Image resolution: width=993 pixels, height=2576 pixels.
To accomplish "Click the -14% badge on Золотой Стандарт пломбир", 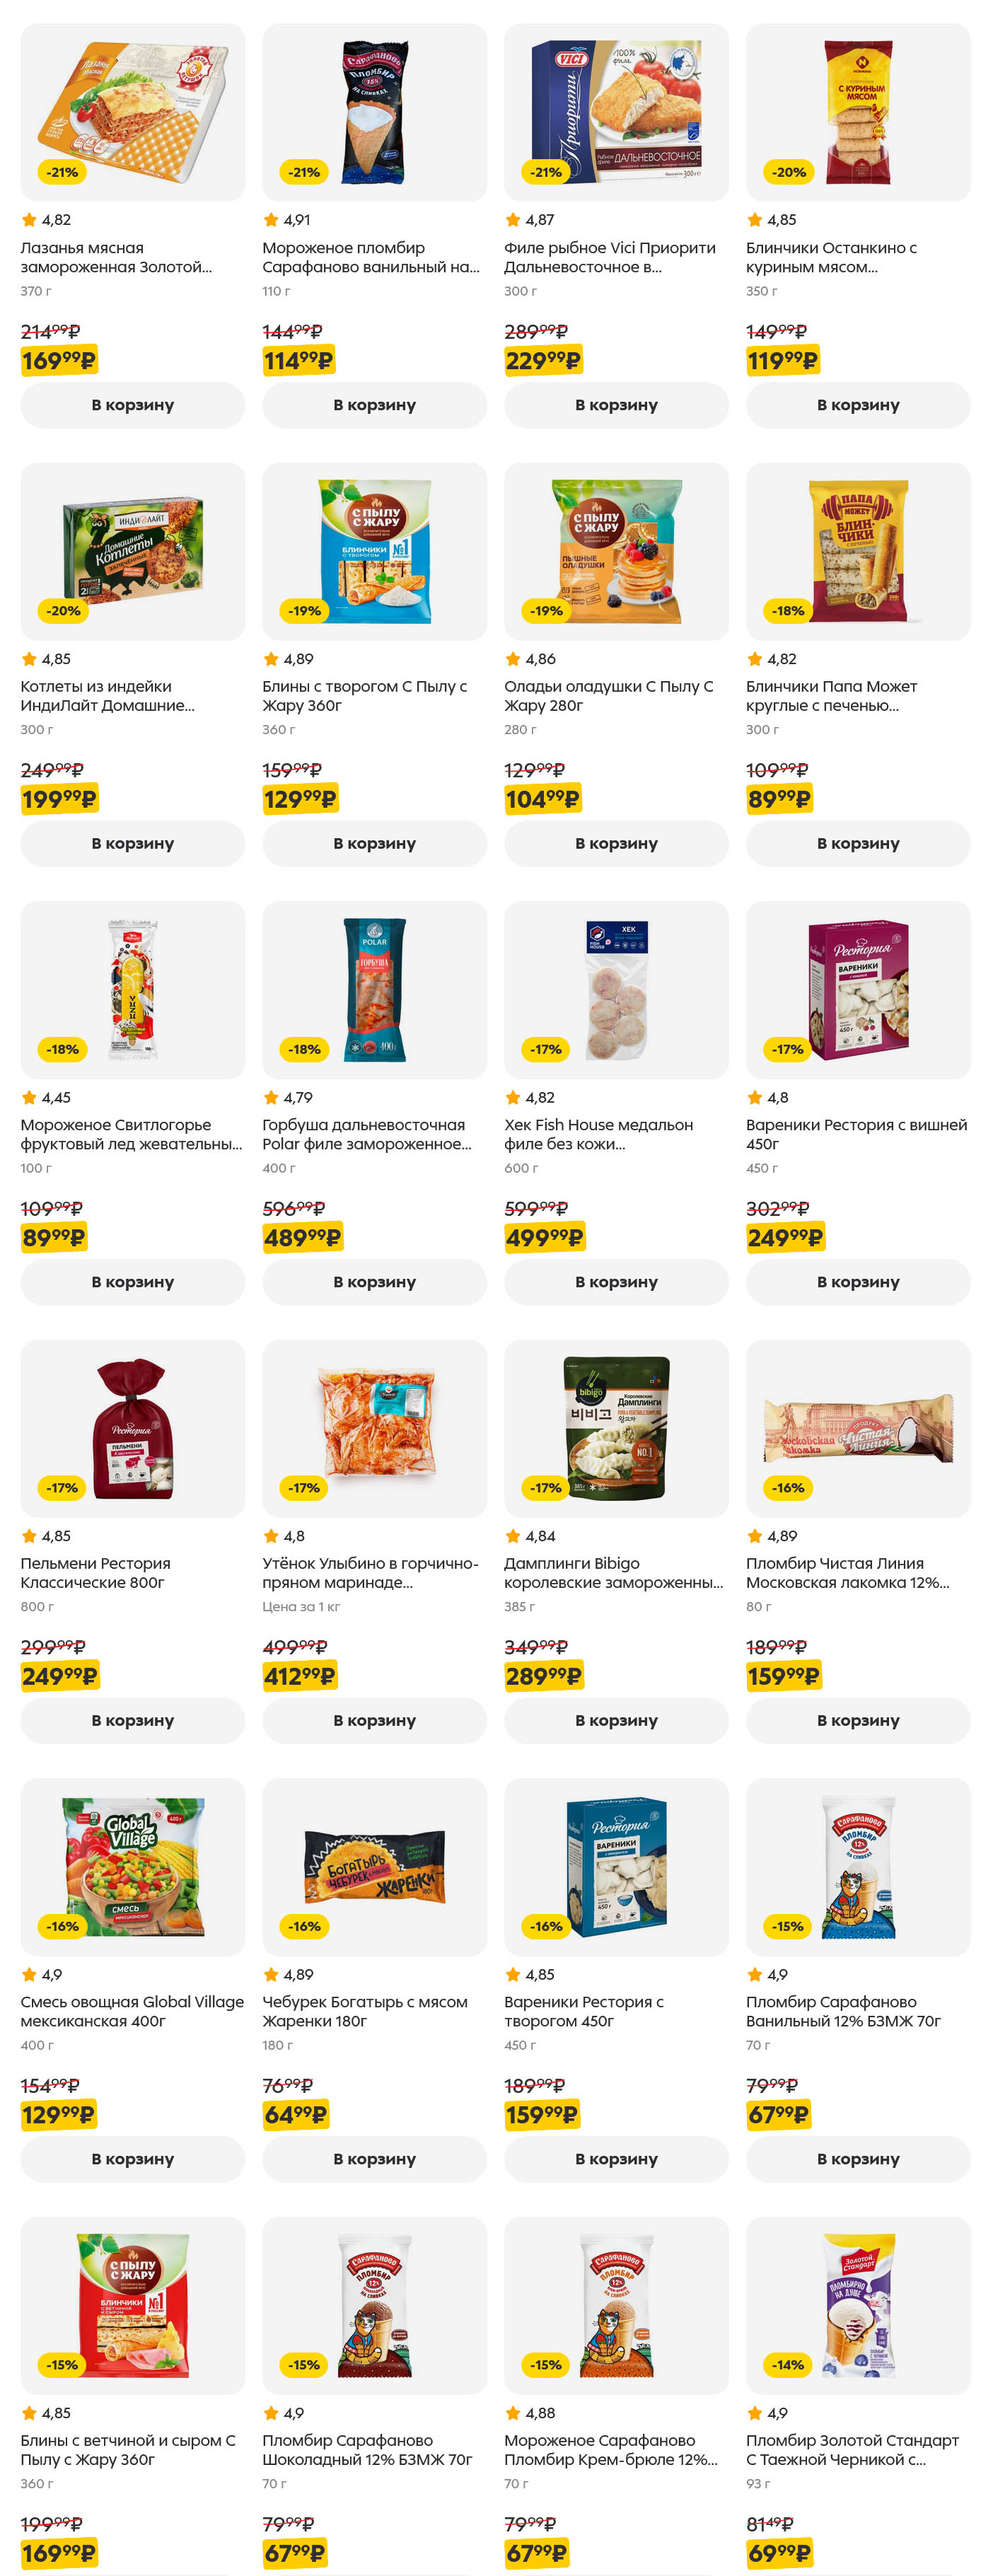I will click(x=788, y=2365).
